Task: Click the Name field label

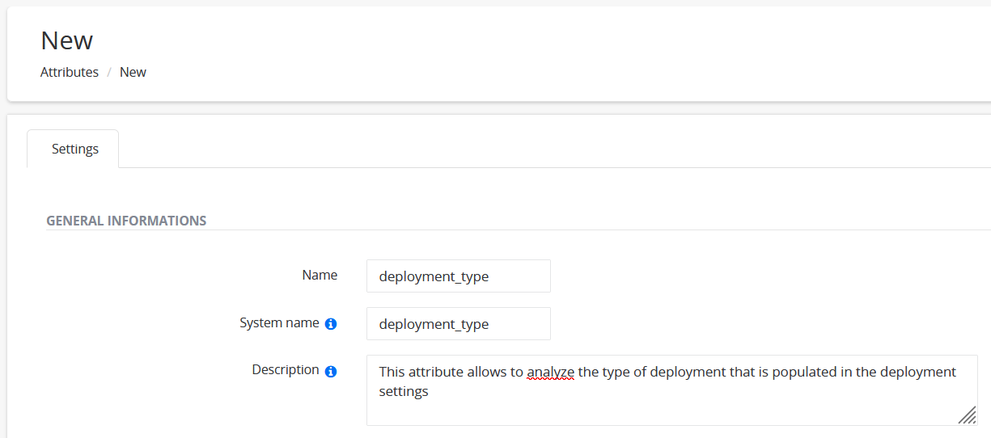Action: pos(320,275)
